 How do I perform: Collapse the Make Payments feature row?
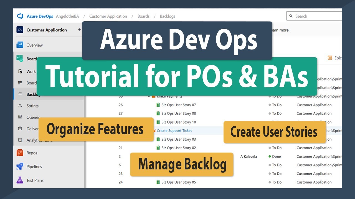pos(149,96)
